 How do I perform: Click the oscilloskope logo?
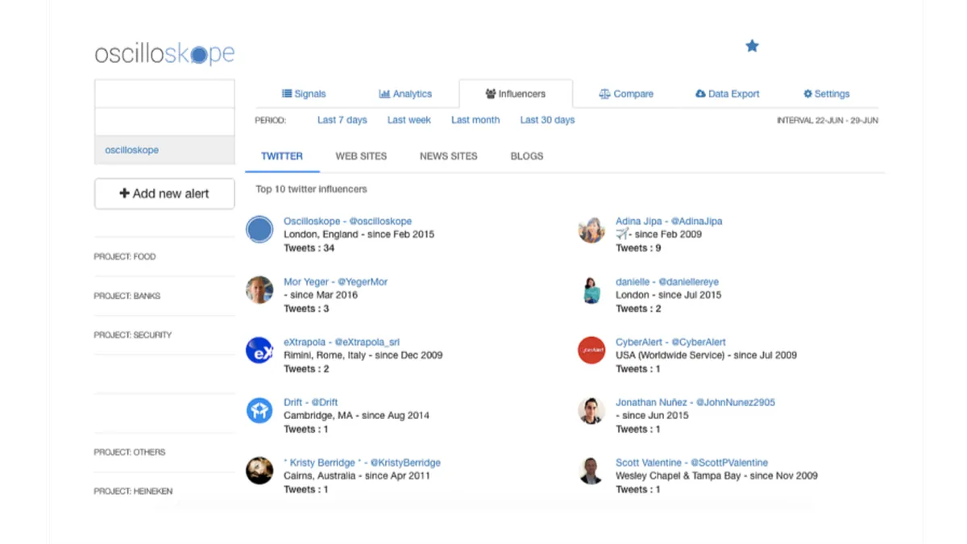point(164,54)
